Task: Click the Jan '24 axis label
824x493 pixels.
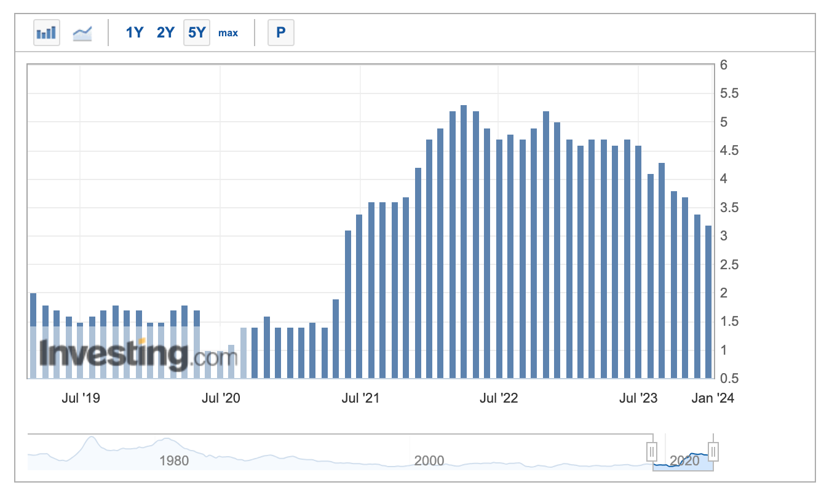Action: (713, 398)
